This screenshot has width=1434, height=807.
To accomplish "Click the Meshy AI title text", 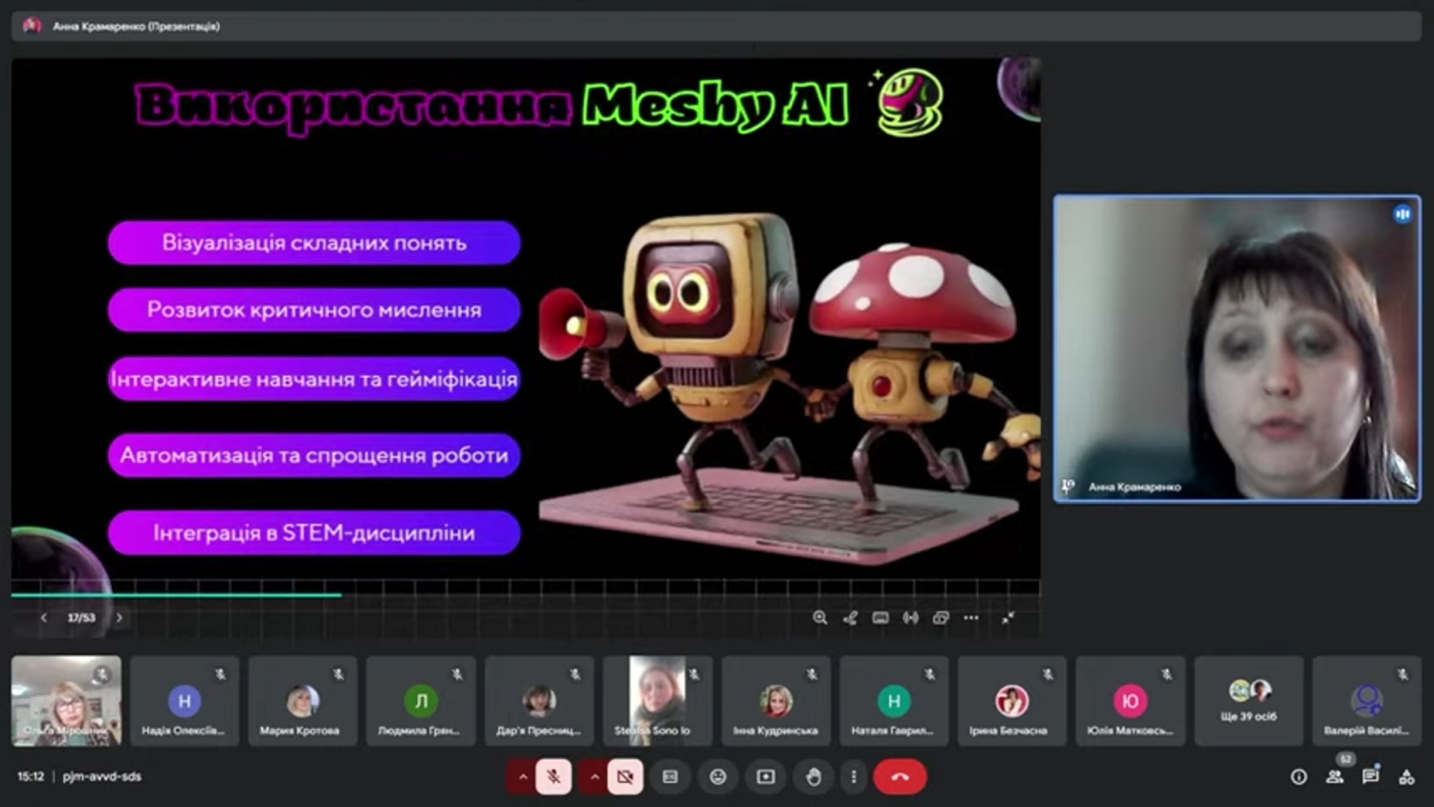I will pyautogui.click(x=716, y=104).
